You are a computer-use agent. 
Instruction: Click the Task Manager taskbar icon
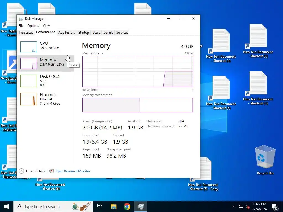pos(141,206)
